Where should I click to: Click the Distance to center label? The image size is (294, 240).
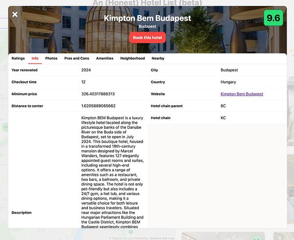point(27,106)
